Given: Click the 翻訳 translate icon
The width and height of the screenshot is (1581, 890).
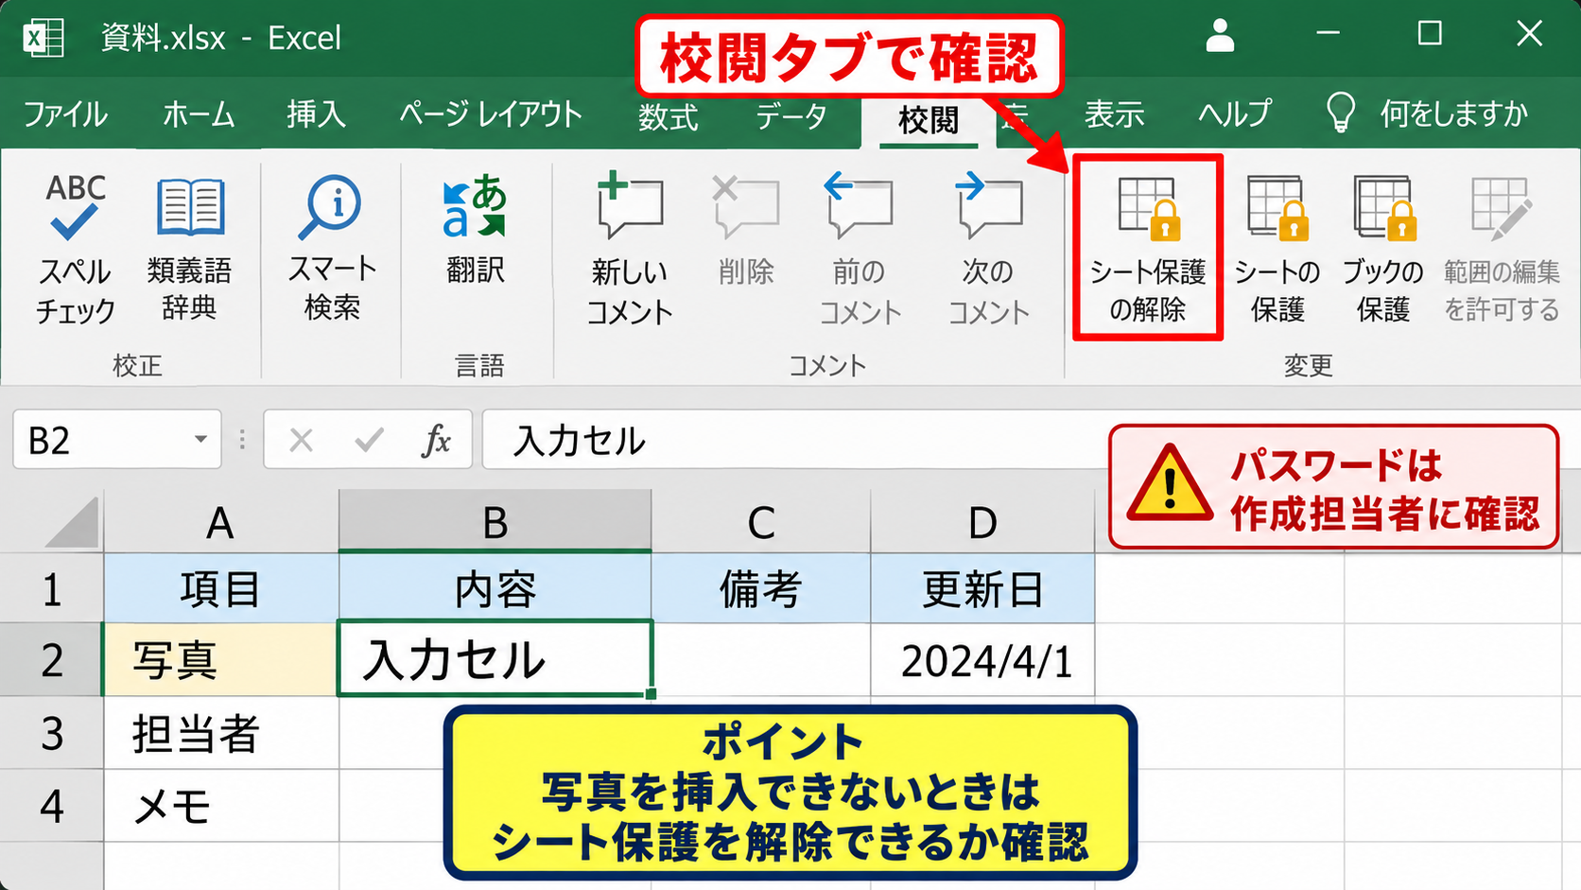Looking at the screenshot, I should pyautogui.click(x=476, y=205).
